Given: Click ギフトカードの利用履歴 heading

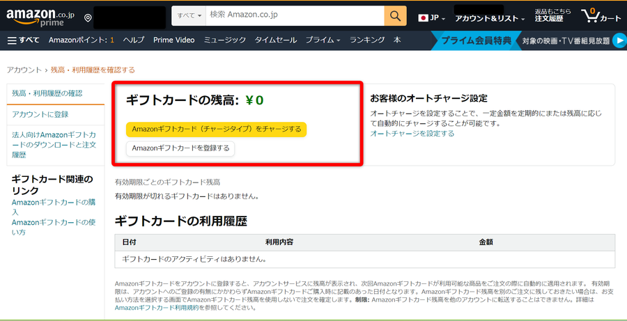Looking at the screenshot, I should (x=180, y=221).
